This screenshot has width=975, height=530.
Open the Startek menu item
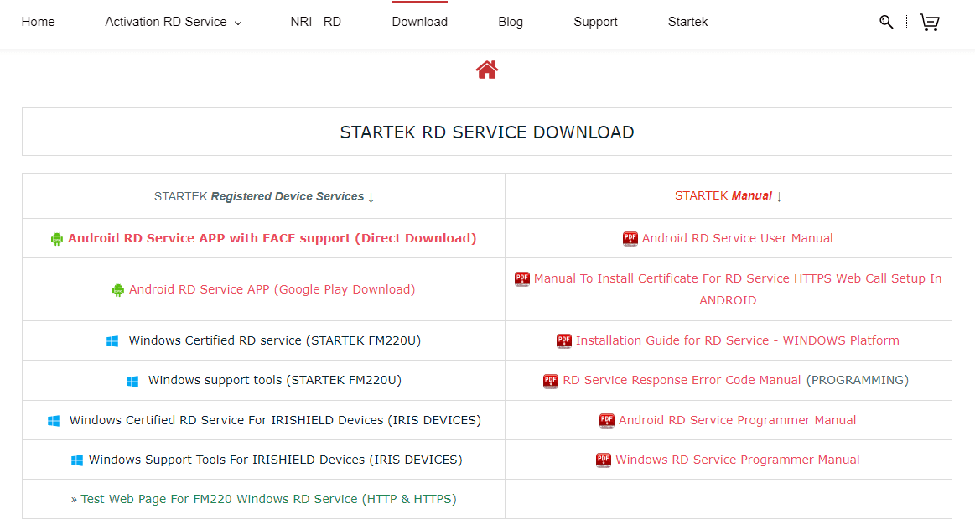click(x=687, y=22)
